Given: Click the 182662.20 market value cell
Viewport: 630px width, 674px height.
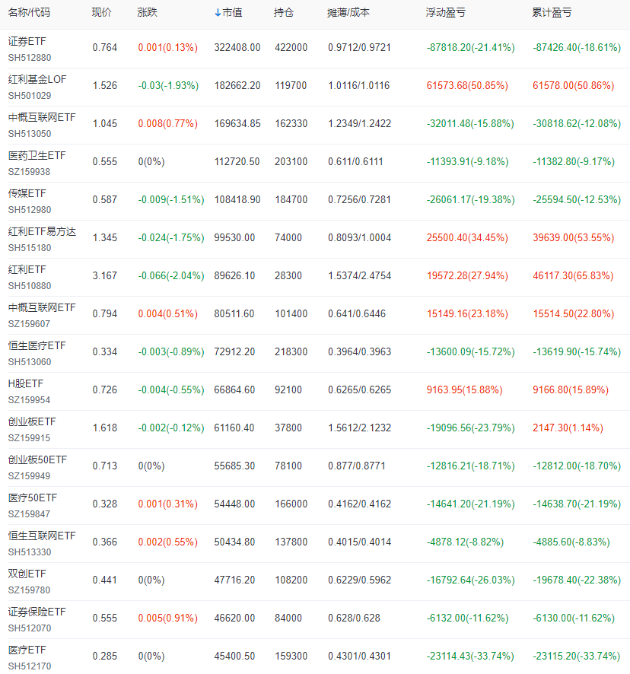Looking at the screenshot, I should click(237, 85).
